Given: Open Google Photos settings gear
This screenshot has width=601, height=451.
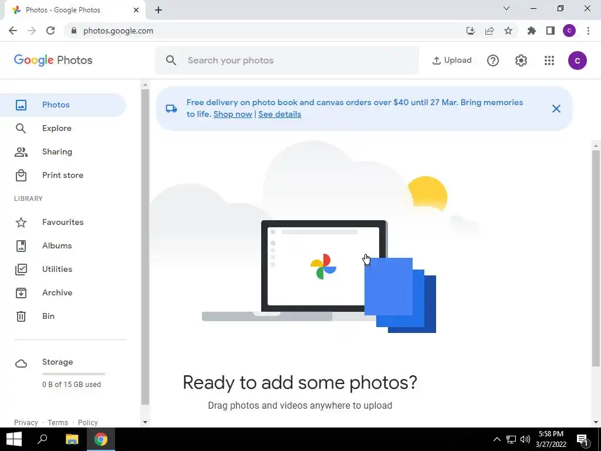Looking at the screenshot, I should pyautogui.click(x=521, y=60).
